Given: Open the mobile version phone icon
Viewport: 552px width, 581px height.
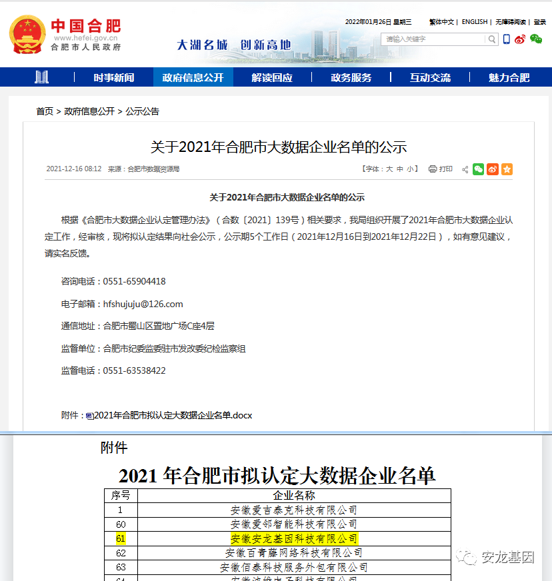Looking at the screenshot, I should tap(507, 39).
